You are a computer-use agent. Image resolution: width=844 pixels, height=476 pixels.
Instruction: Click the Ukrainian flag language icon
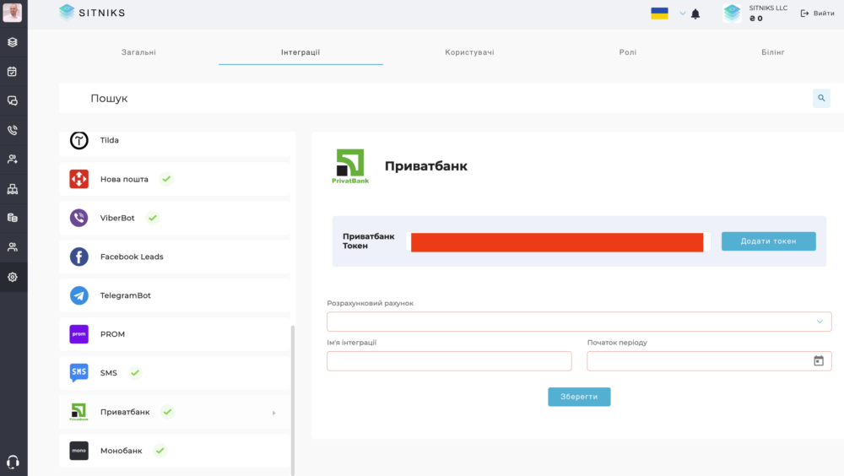click(659, 13)
